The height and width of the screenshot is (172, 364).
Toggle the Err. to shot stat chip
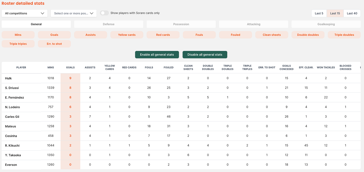coord(54,44)
